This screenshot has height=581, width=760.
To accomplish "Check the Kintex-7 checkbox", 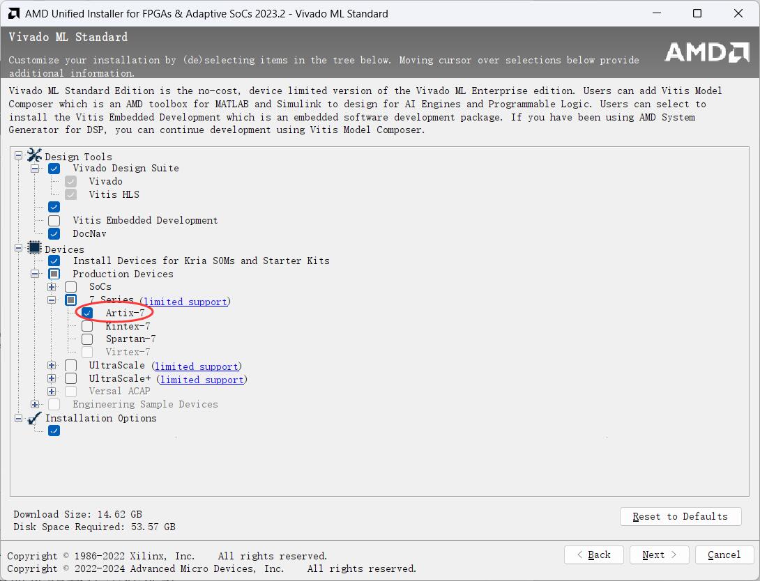I will 87,326.
